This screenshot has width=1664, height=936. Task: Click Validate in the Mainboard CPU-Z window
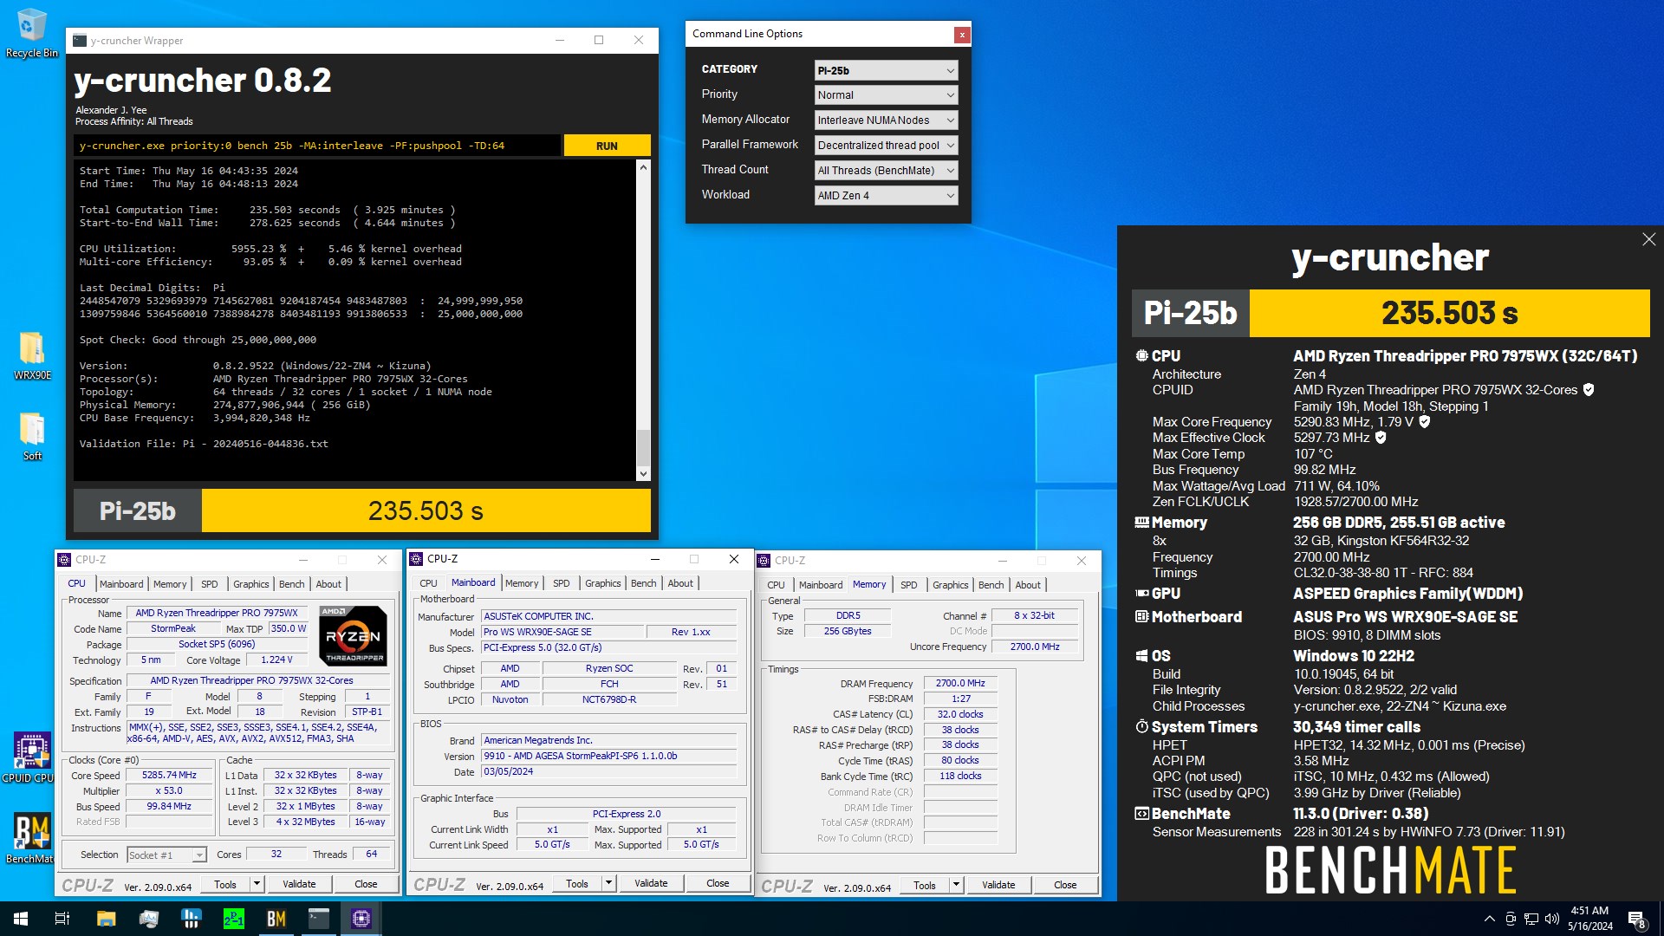click(651, 883)
